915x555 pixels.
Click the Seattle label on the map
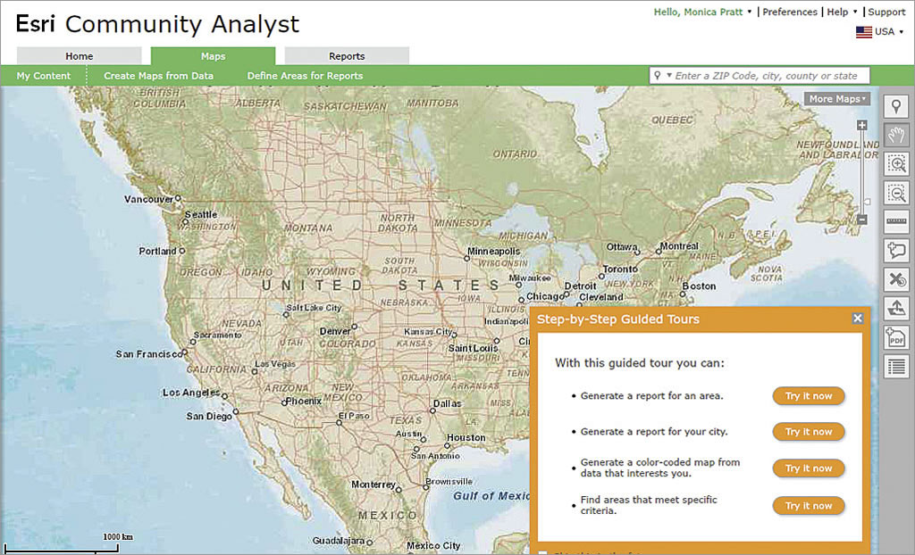(201, 214)
